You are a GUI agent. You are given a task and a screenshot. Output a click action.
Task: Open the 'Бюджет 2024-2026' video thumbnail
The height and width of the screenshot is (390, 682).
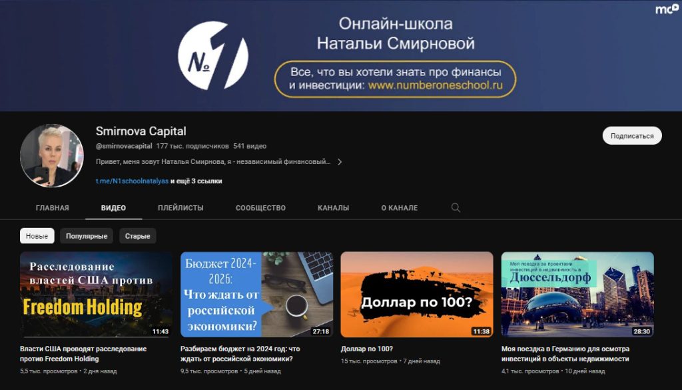point(256,294)
